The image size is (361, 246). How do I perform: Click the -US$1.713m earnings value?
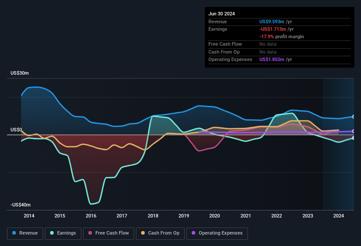click(x=273, y=29)
